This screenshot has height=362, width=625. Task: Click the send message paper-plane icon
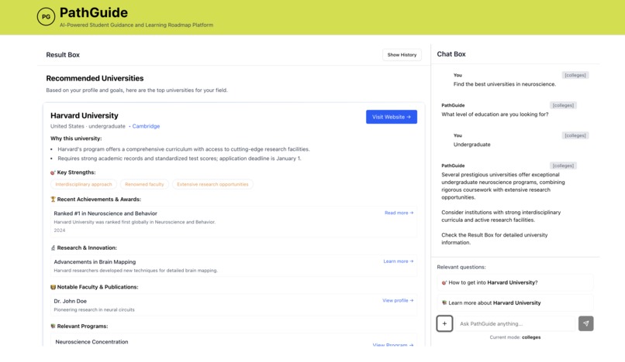[585, 323]
